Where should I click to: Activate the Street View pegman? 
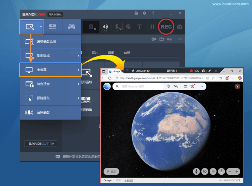click(x=196, y=172)
